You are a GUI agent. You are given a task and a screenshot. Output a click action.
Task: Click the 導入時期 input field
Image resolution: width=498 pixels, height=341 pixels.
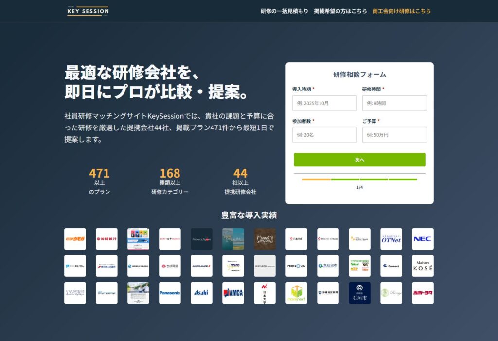pos(324,103)
